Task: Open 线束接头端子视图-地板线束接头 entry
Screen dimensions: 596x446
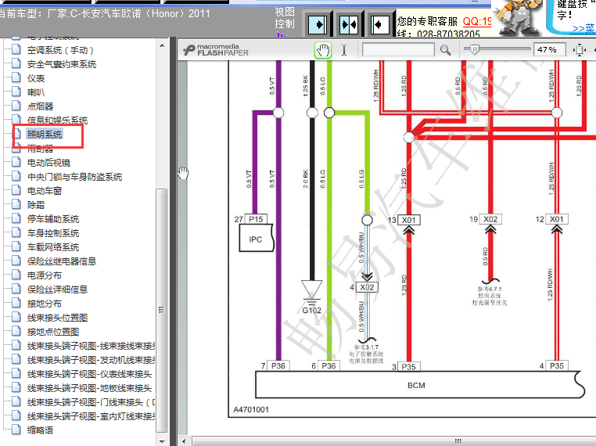Action: 89,388
